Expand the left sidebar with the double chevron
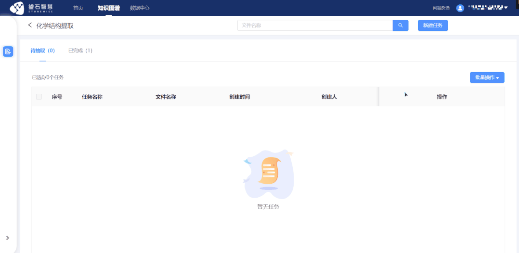 7,238
